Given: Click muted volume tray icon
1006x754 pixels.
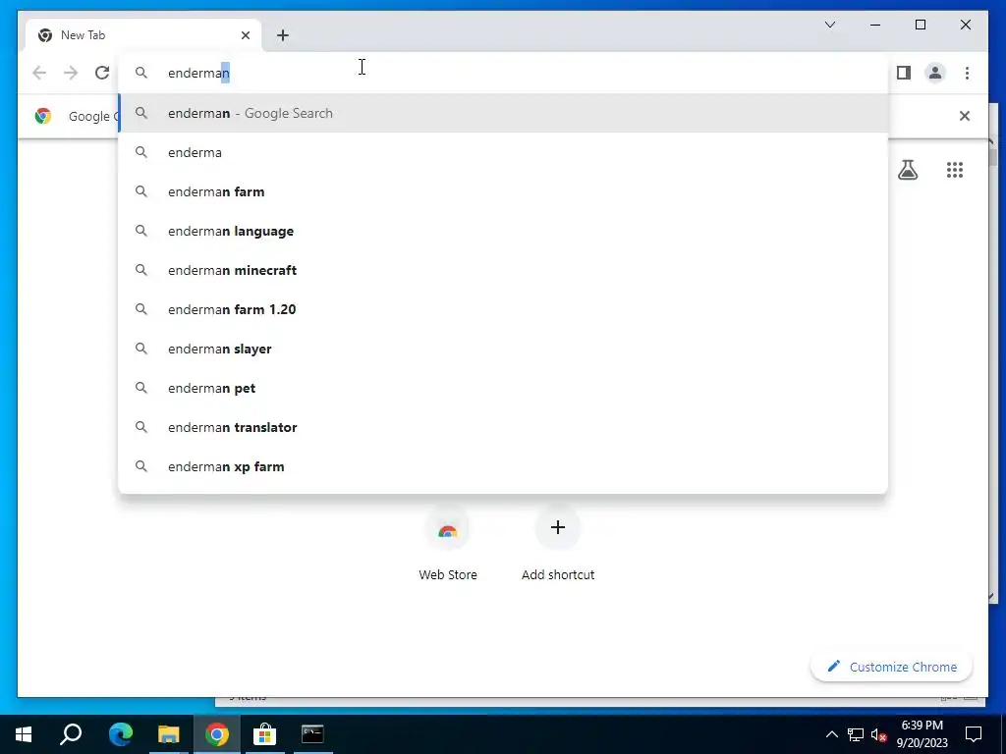Looking at the screenshot, I should coord(879,734).
